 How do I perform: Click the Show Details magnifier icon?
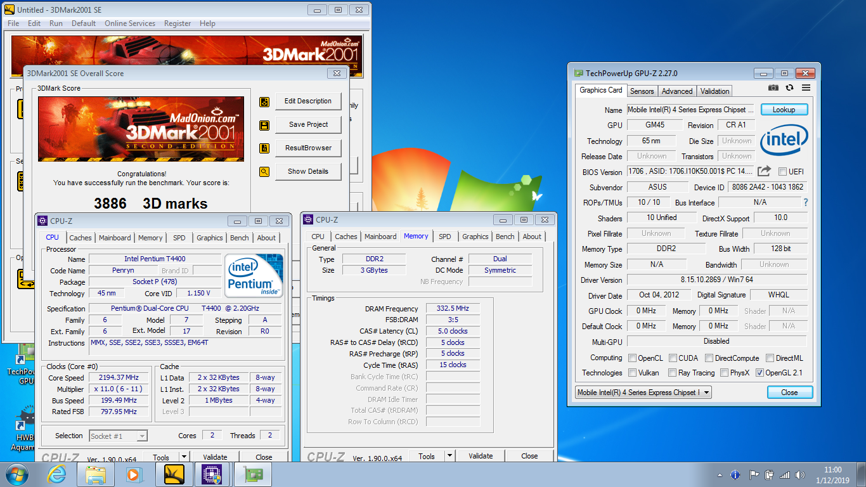point(264,172)
